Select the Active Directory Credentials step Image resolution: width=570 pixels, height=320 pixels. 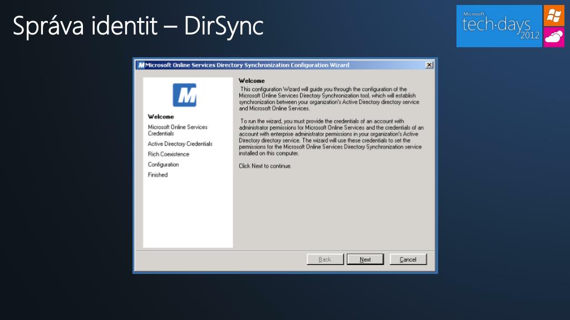point(180,144)
